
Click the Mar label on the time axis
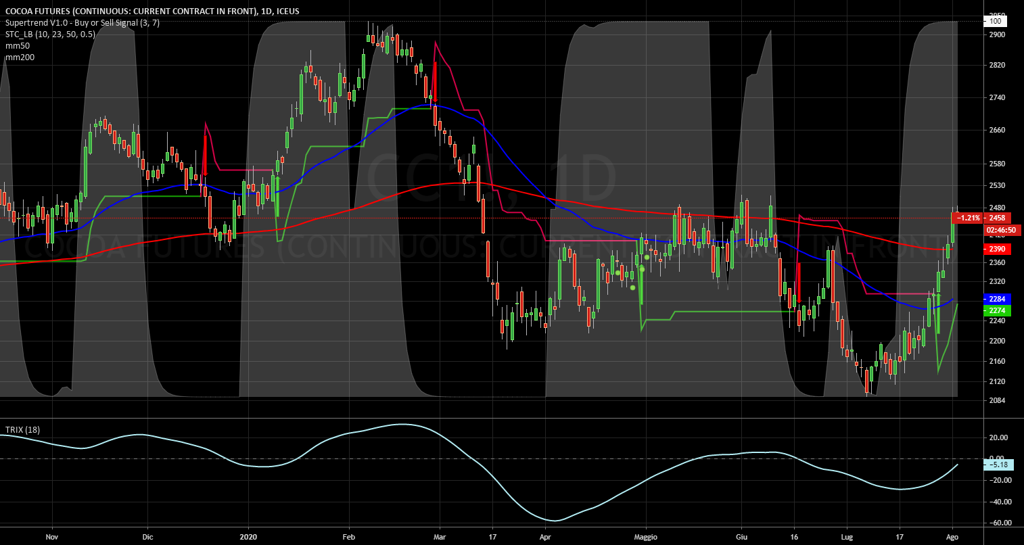(440, 536)
